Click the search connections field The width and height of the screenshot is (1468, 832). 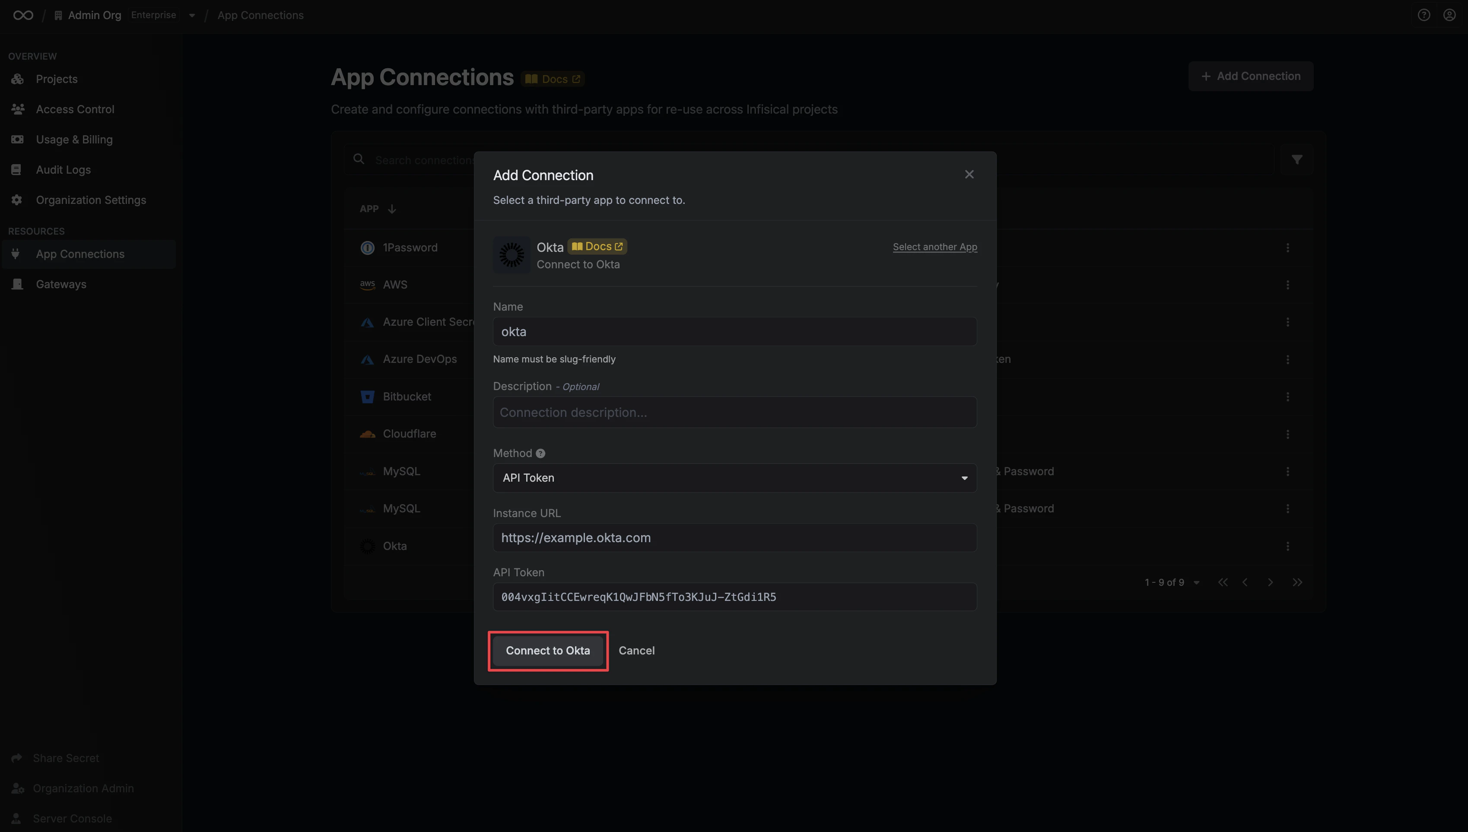[x=809, y=159]
